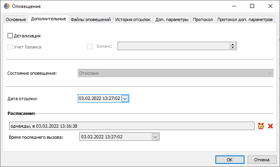Maximize the Оповещение window
Screen dimensions: 280x167
(x=252, y=6)
